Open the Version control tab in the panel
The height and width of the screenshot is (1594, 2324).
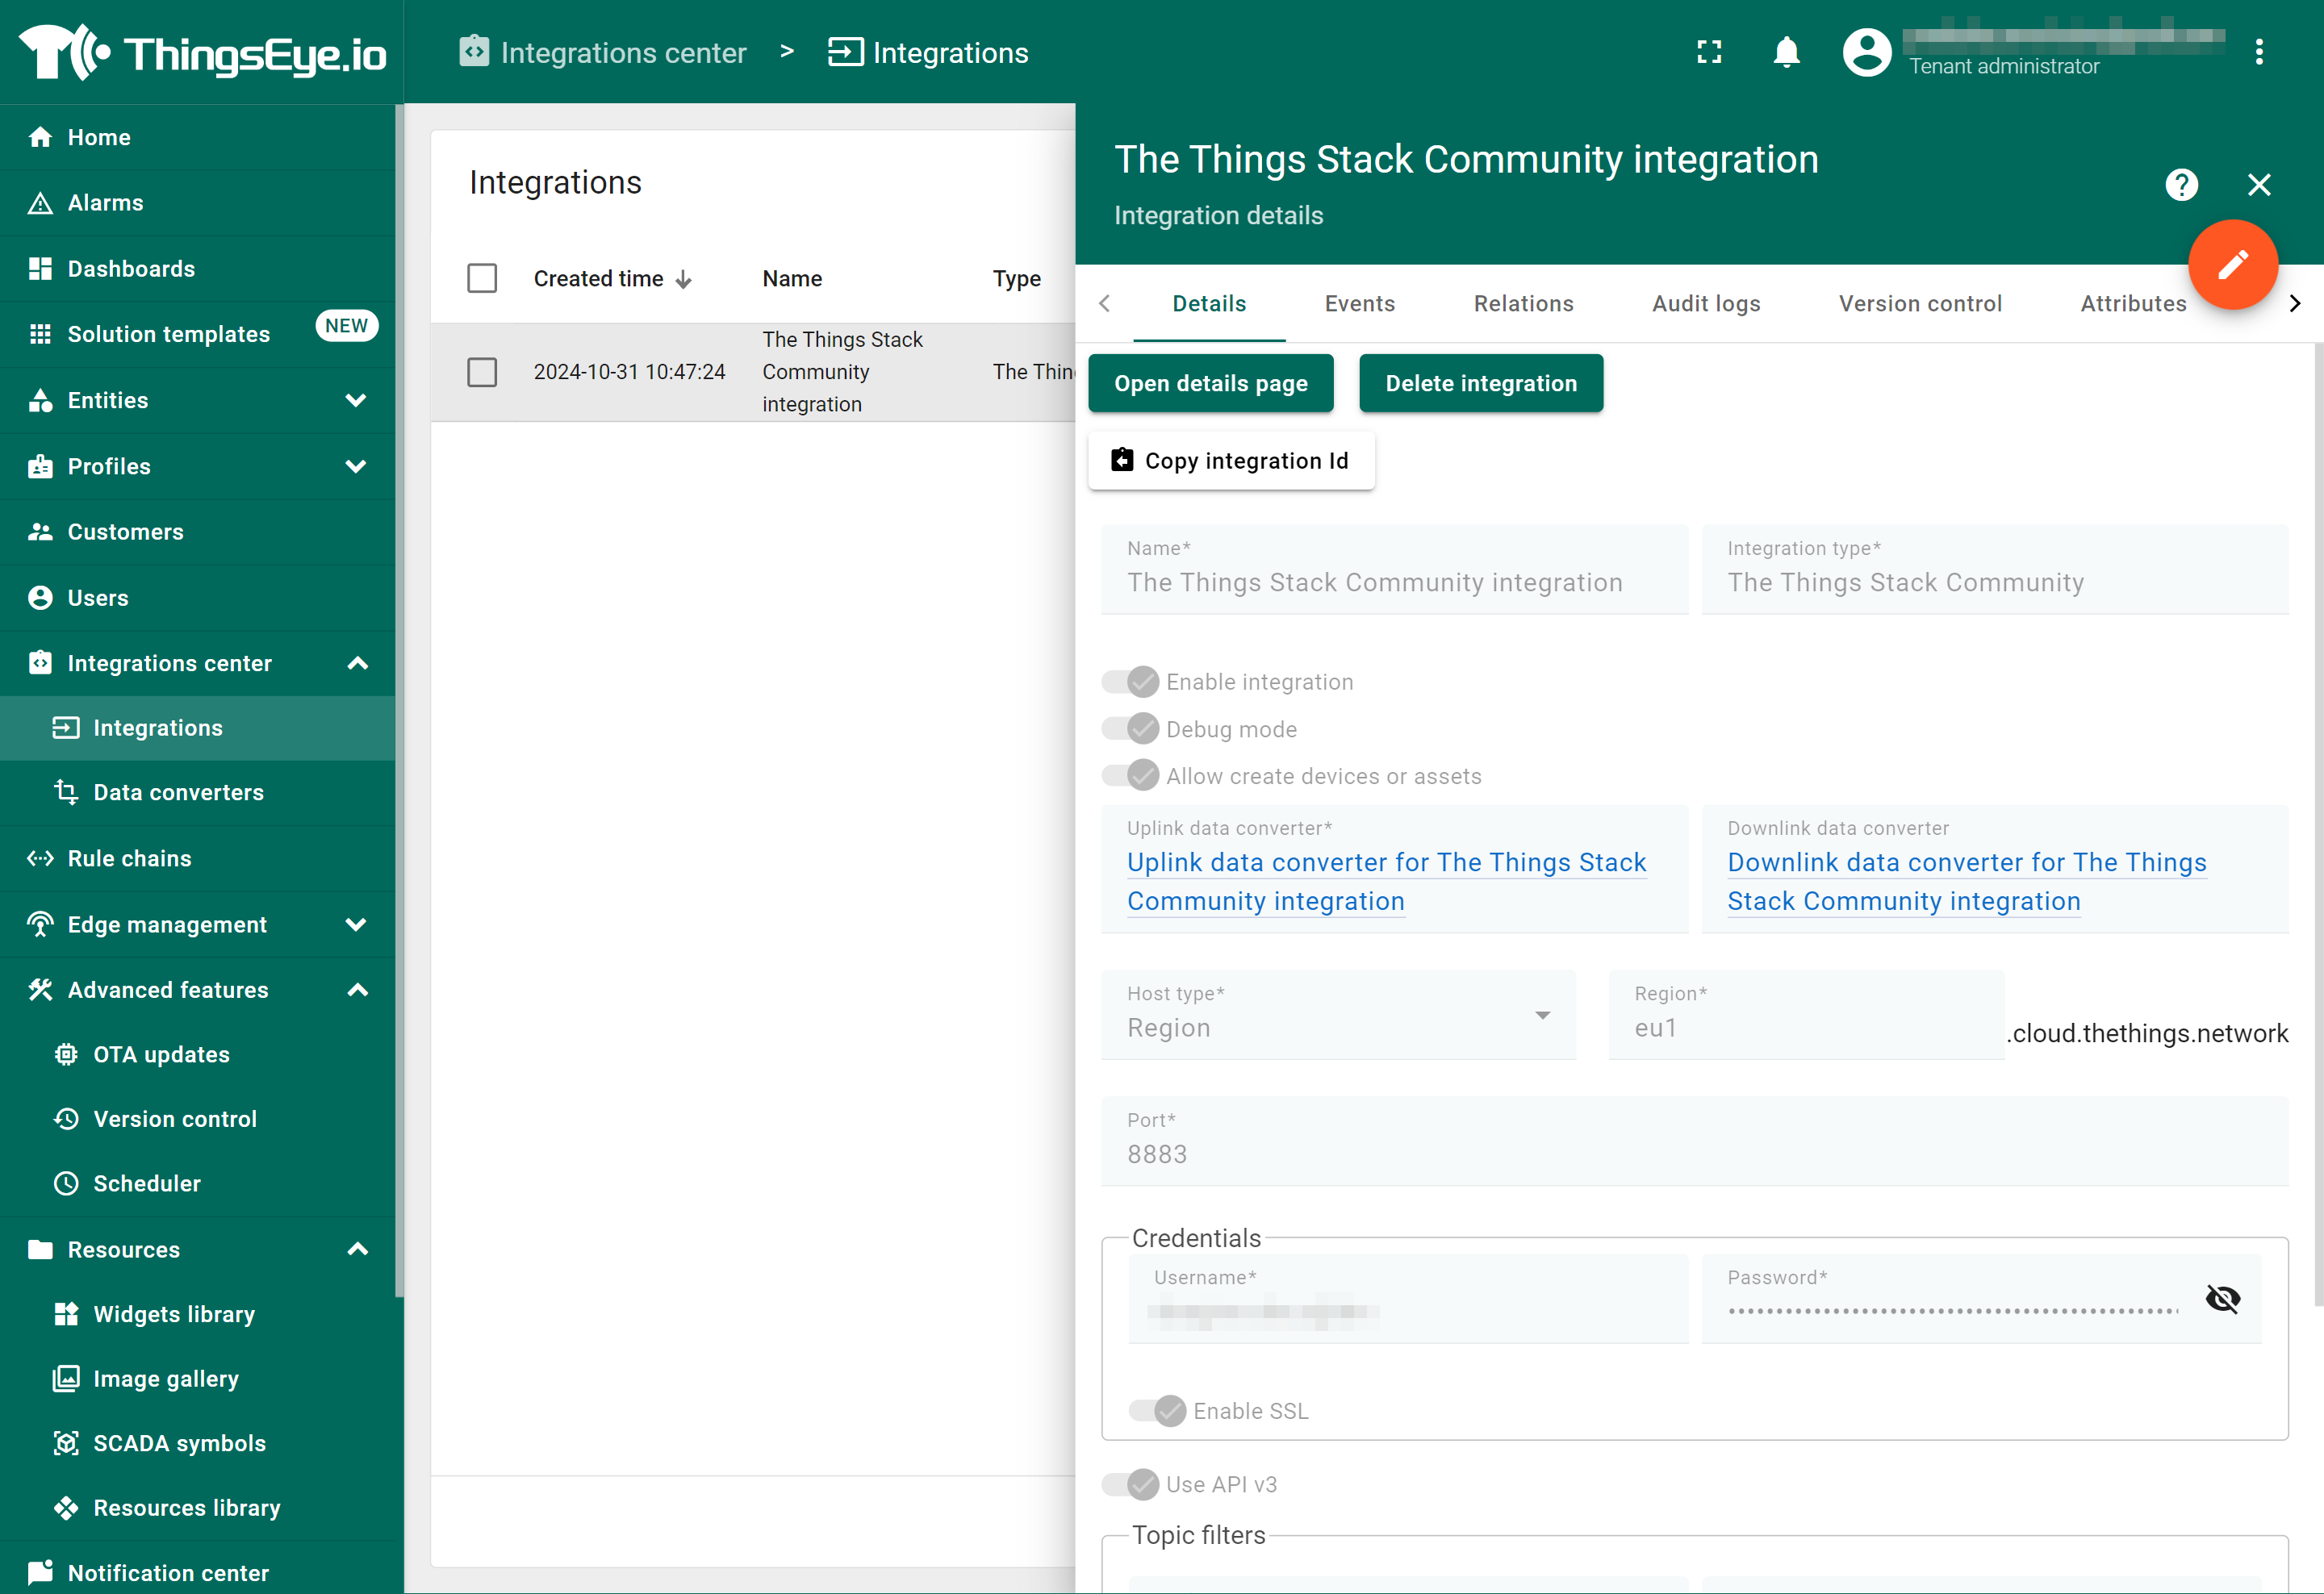click(1920, 304)
